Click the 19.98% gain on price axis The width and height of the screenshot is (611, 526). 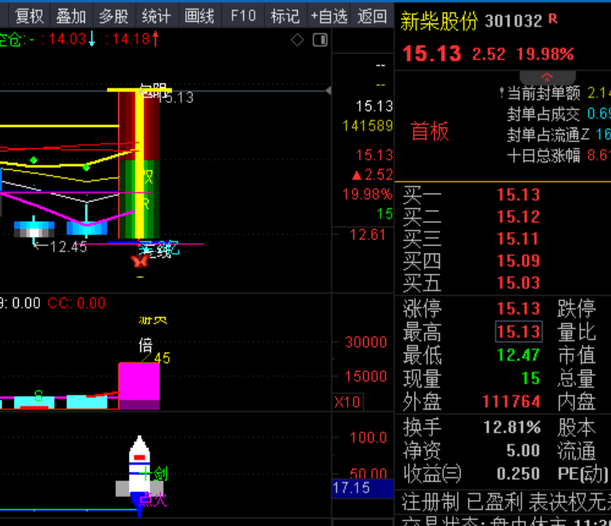[x=367, y=194]
